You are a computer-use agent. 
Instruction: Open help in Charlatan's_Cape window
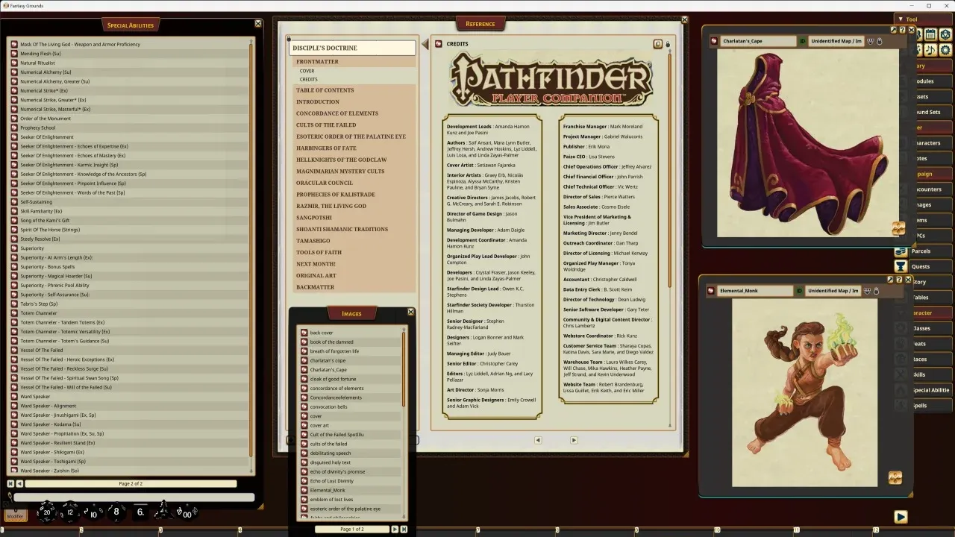click(x=902, y=31)
